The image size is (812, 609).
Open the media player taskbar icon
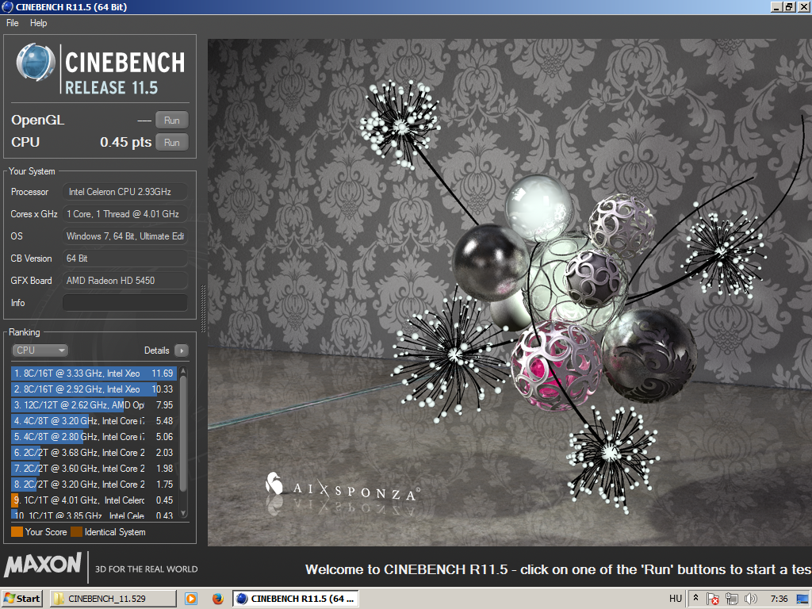(x=191, y=599)
